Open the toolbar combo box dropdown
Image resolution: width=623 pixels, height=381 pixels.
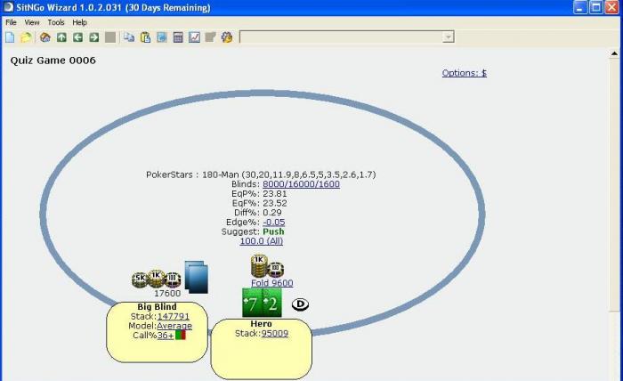point(449,37)
